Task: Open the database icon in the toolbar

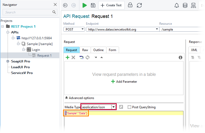Action: (185, 5)
